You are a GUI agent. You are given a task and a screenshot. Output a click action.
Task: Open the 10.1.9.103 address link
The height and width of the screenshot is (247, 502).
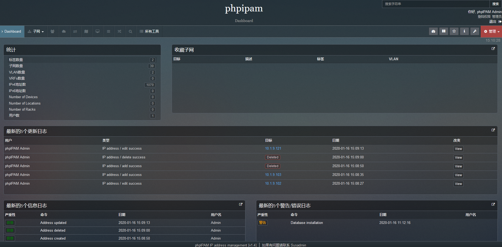point(273,175)
